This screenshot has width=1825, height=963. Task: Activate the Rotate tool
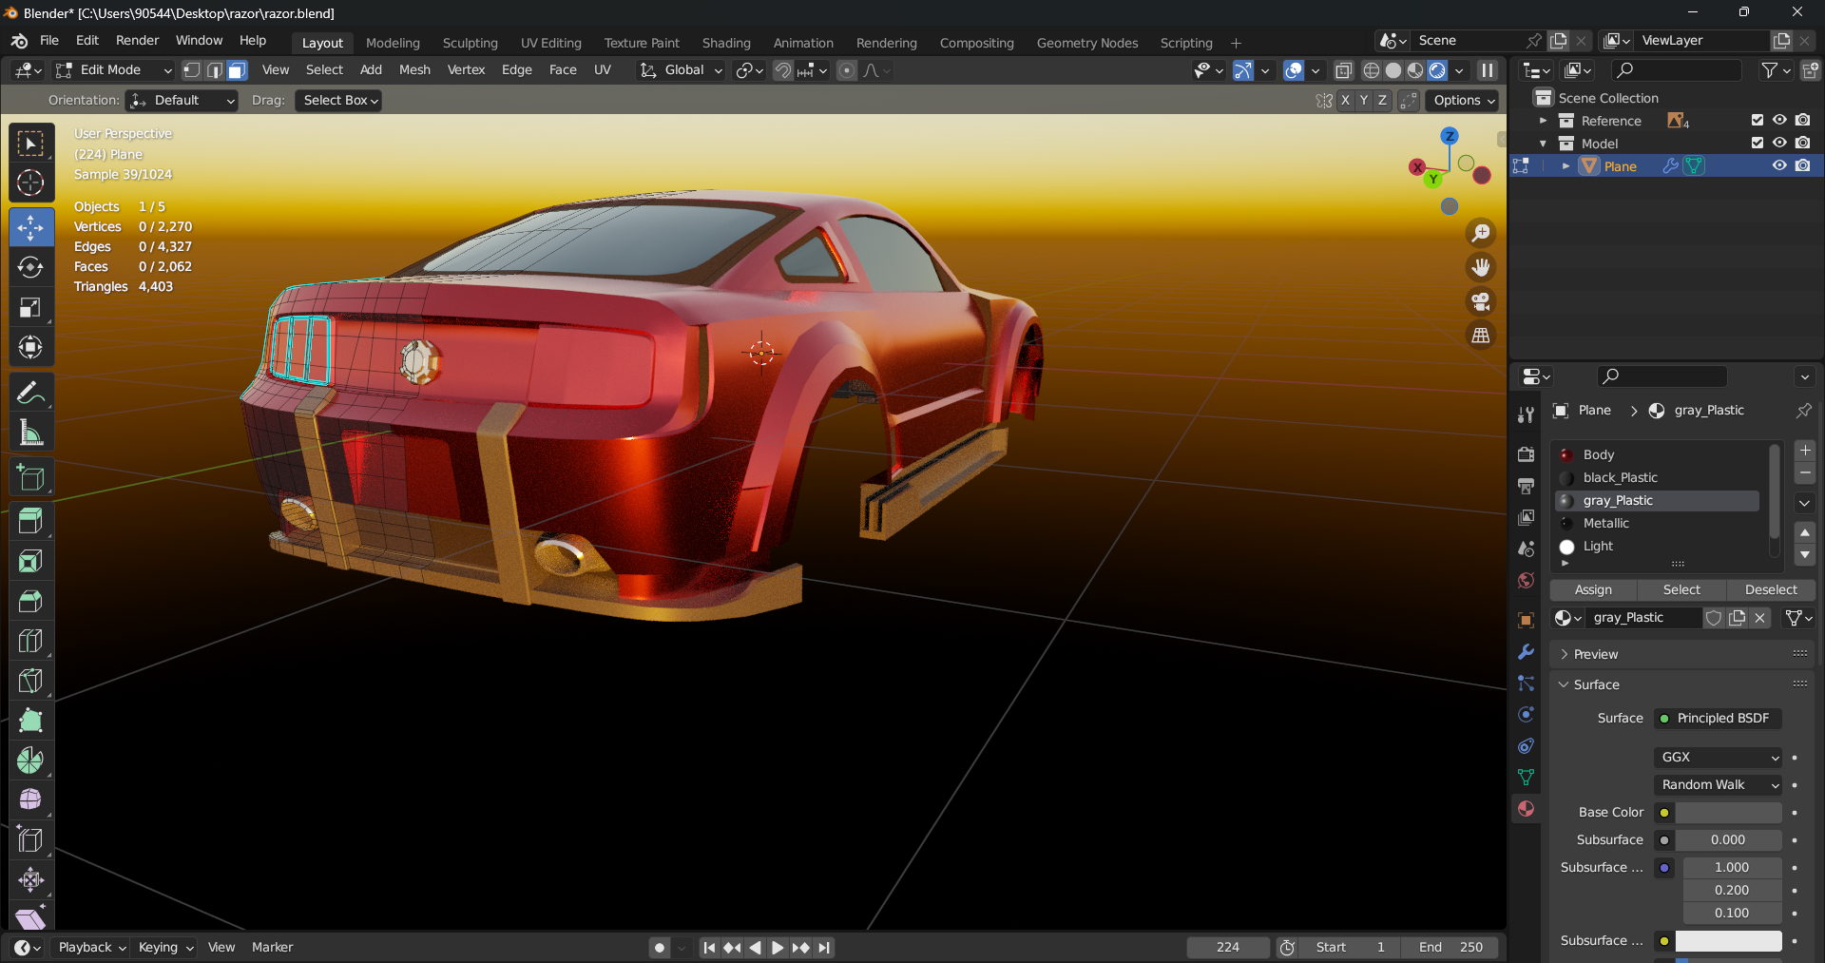coord(30,268)
